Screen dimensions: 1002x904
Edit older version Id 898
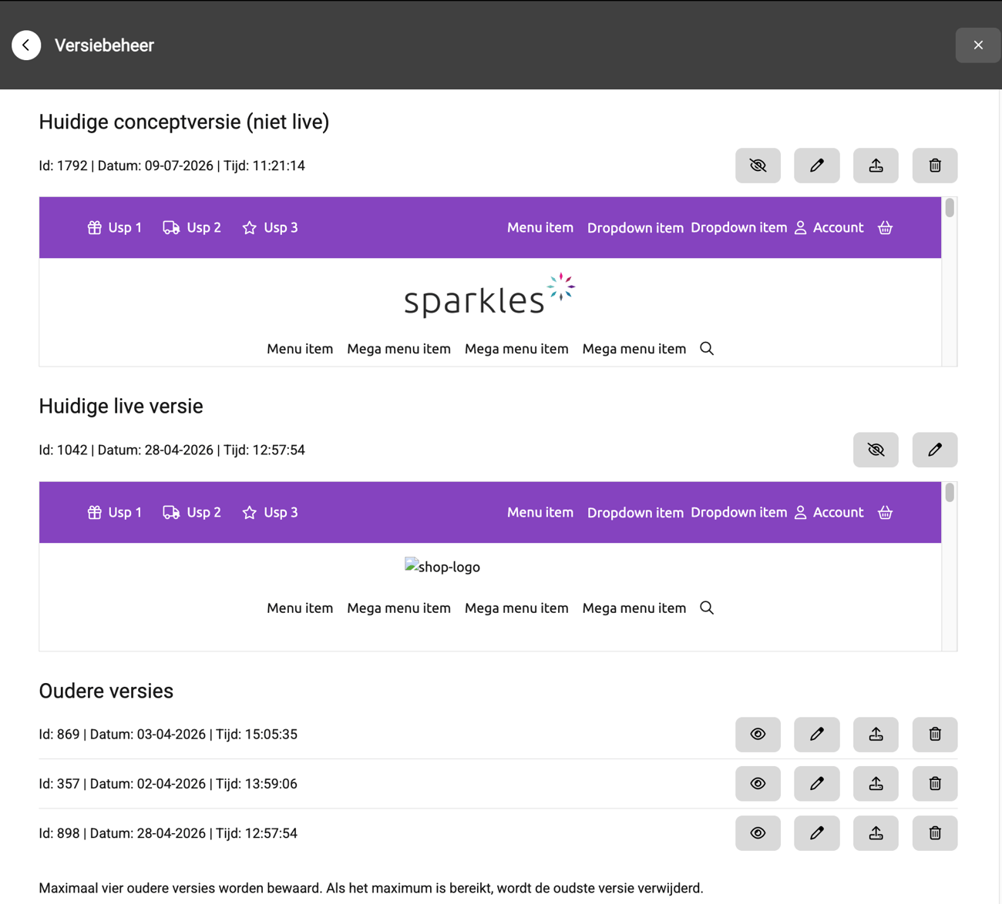pos(817,833)
